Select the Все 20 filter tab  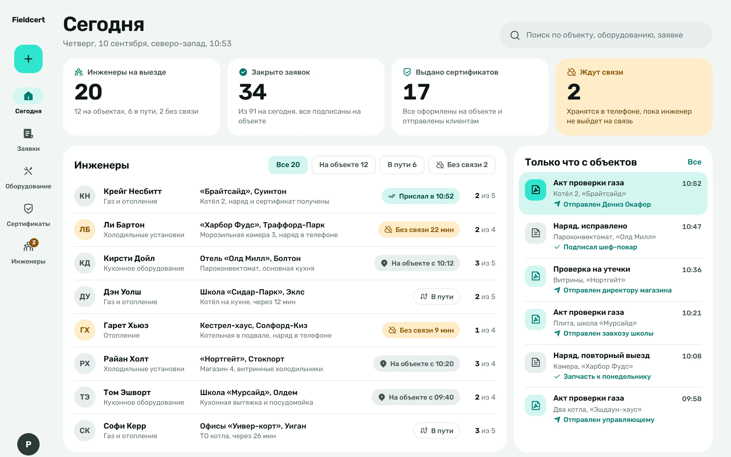coord(288,165)
